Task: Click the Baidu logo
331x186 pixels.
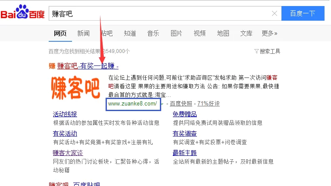Action: tap(22, 14)
